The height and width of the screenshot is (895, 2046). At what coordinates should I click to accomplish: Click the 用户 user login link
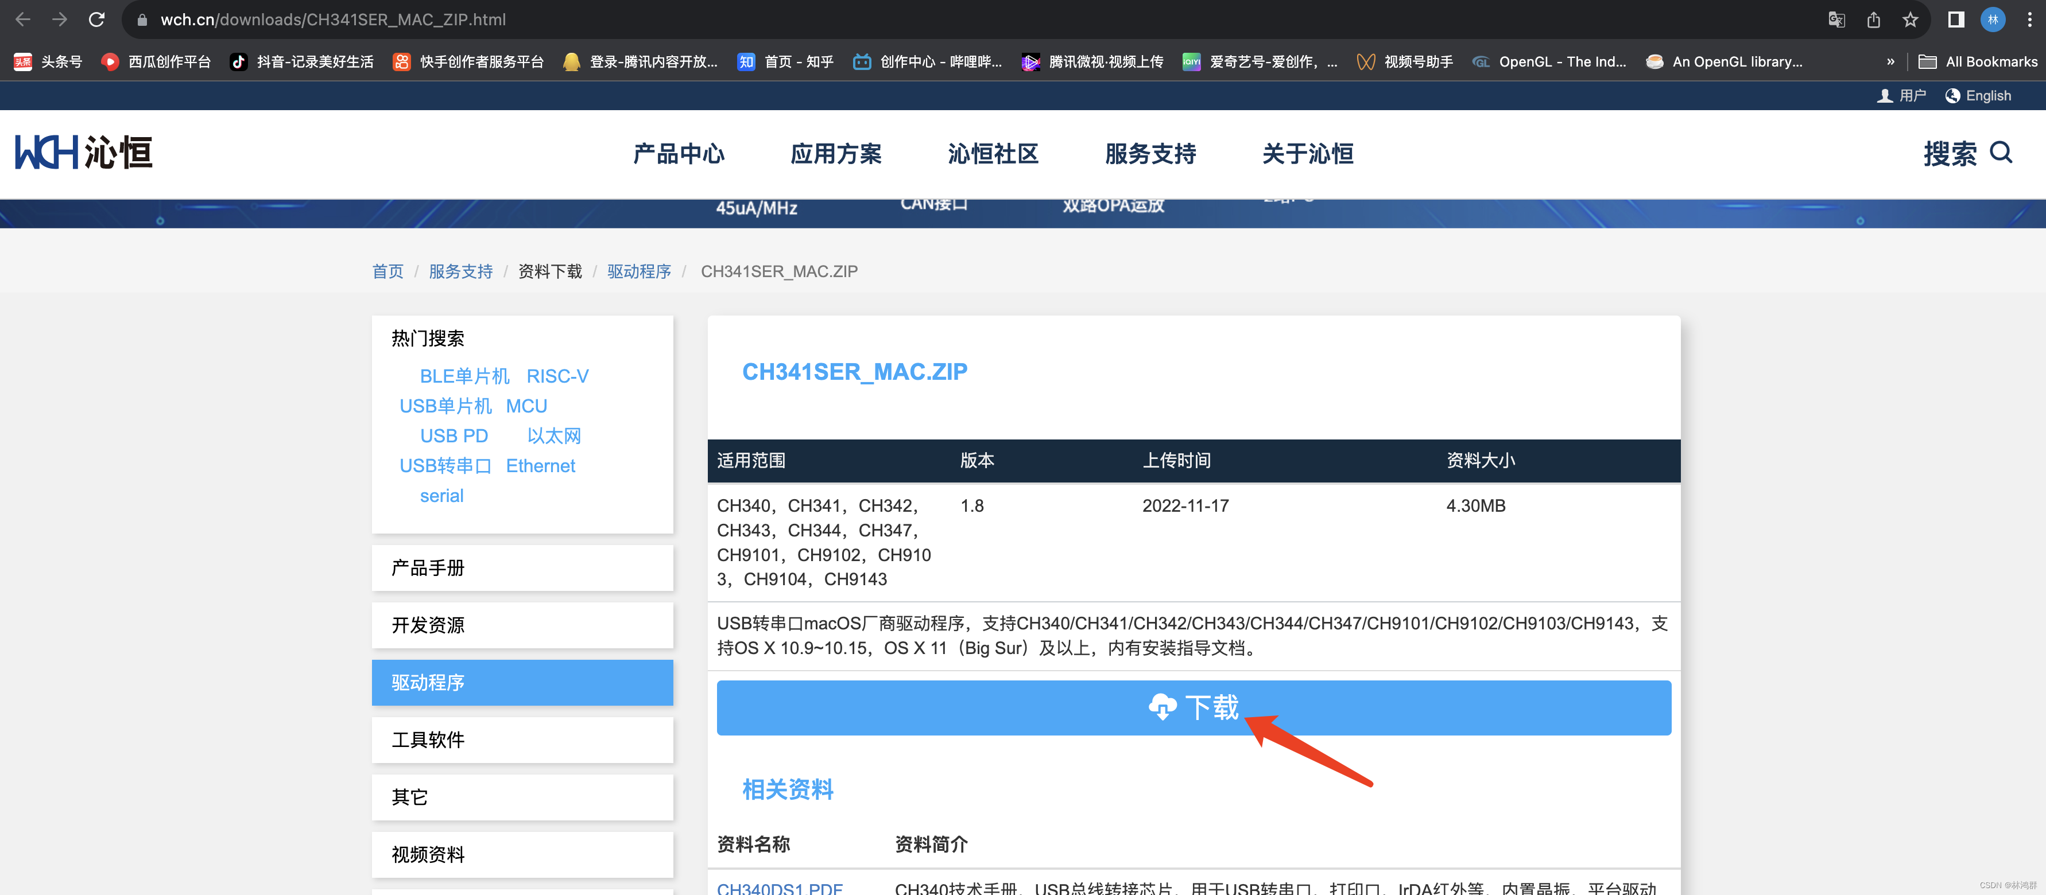coord(1901,96)
